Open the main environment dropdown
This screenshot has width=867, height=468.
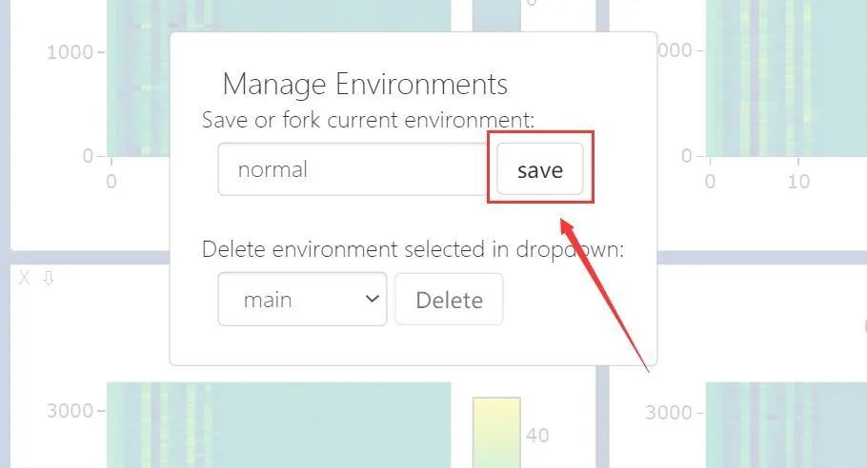tap(302, 299)
